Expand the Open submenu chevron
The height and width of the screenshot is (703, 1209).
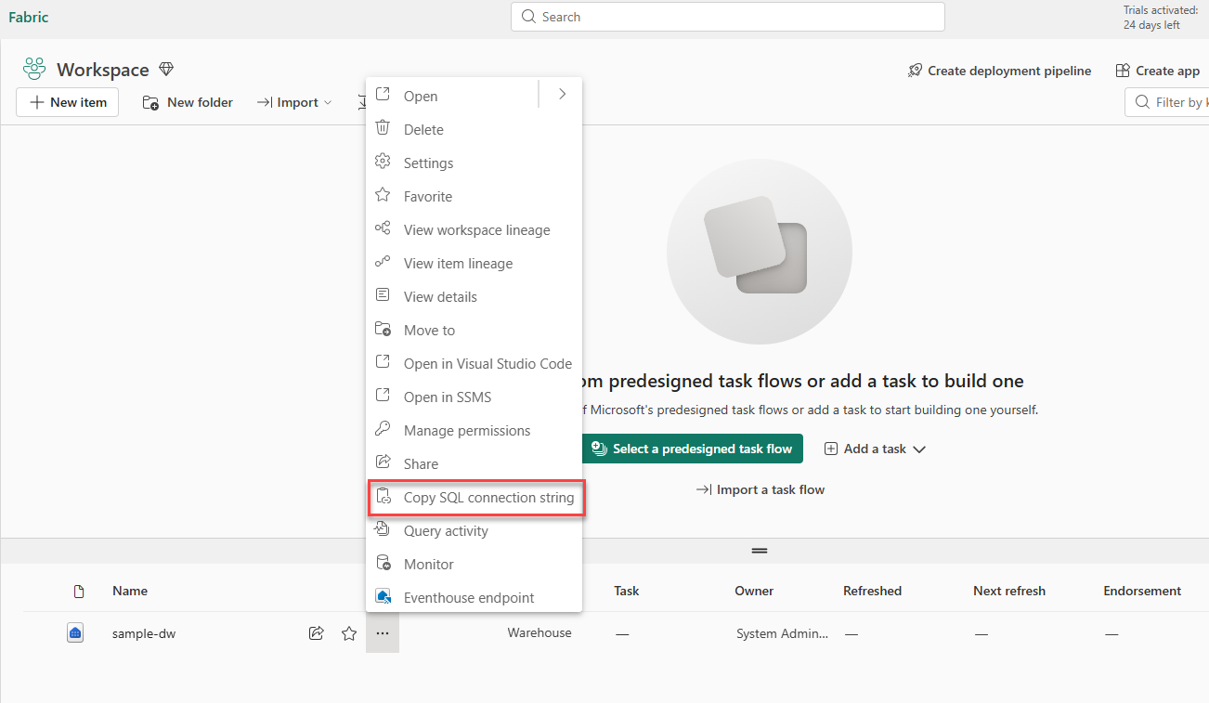(562, 94)
